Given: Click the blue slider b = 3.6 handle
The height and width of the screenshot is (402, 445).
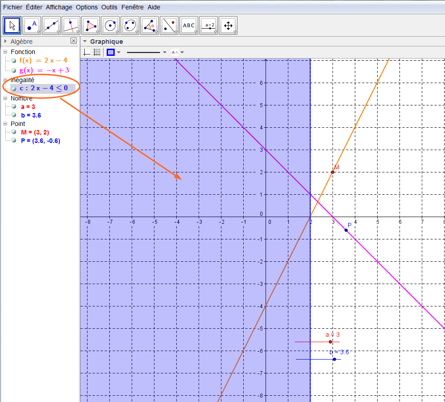Looking at the screenshot, I should point(334,360).
